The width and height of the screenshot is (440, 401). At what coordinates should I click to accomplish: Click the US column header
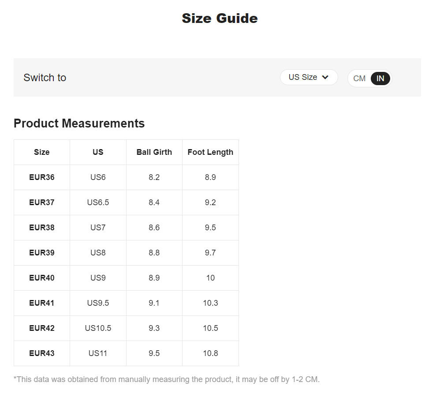(x=98, y=152)
